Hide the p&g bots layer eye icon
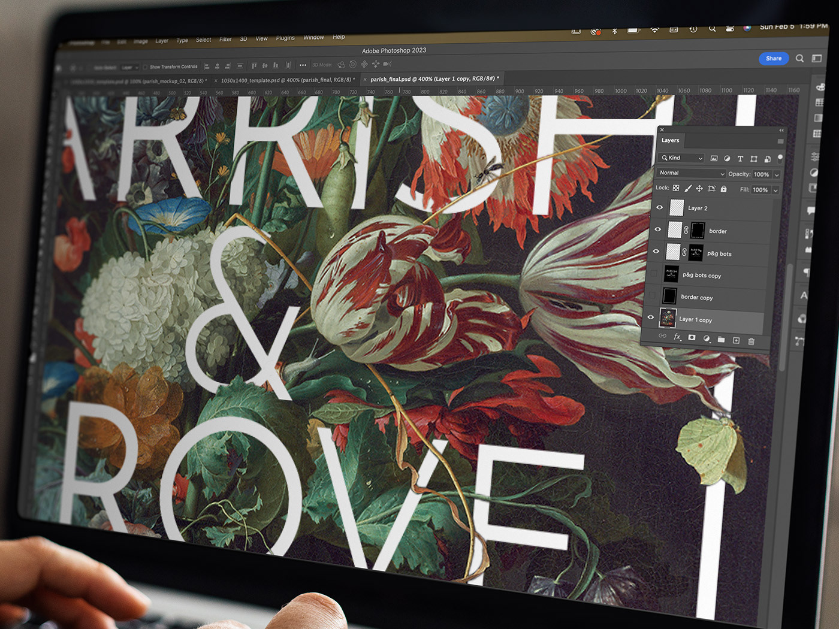Screen dimensions: 839x629 [656, 252]
